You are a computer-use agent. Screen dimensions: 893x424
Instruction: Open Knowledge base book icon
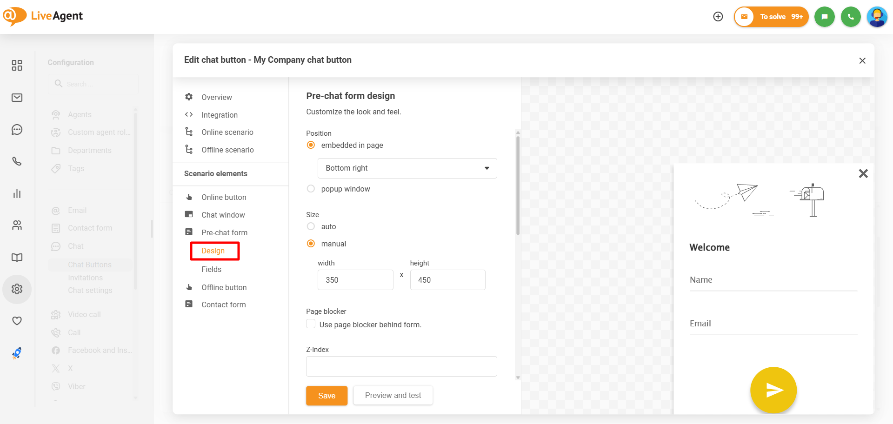[17, 258]
